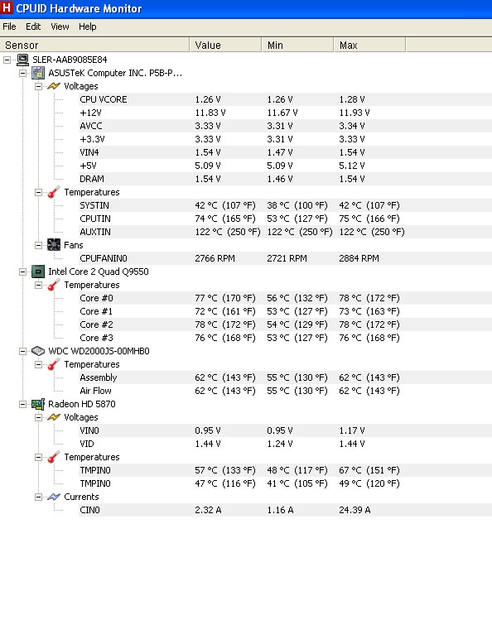
Task: Open the View menu
Action: pos(60,26)
